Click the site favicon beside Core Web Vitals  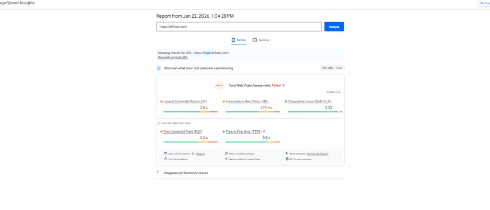click(219, 85)
